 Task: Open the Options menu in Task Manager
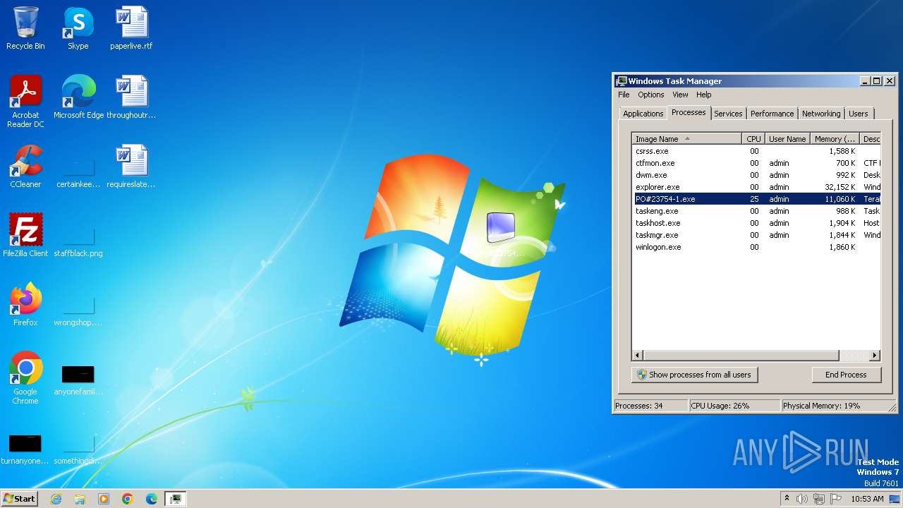point(651,95)
